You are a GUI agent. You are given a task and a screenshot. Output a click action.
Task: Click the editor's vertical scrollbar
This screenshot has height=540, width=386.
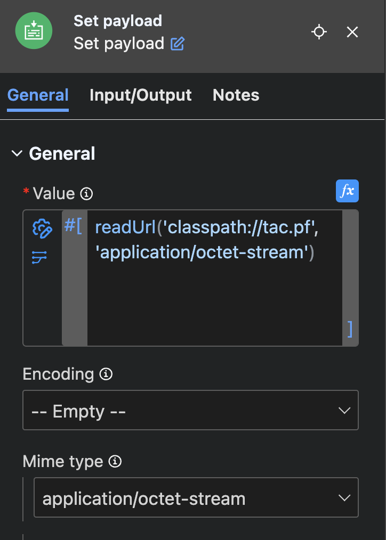349,266
